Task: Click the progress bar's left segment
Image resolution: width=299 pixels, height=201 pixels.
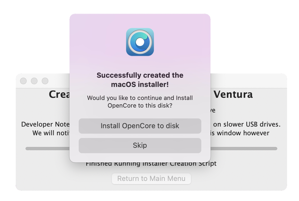Action: click(x=47, y=149)
